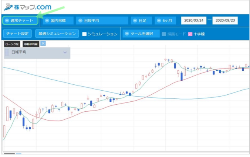Open the 日足 timeframe dropdown
250x157 pixels.
[141, 21]
